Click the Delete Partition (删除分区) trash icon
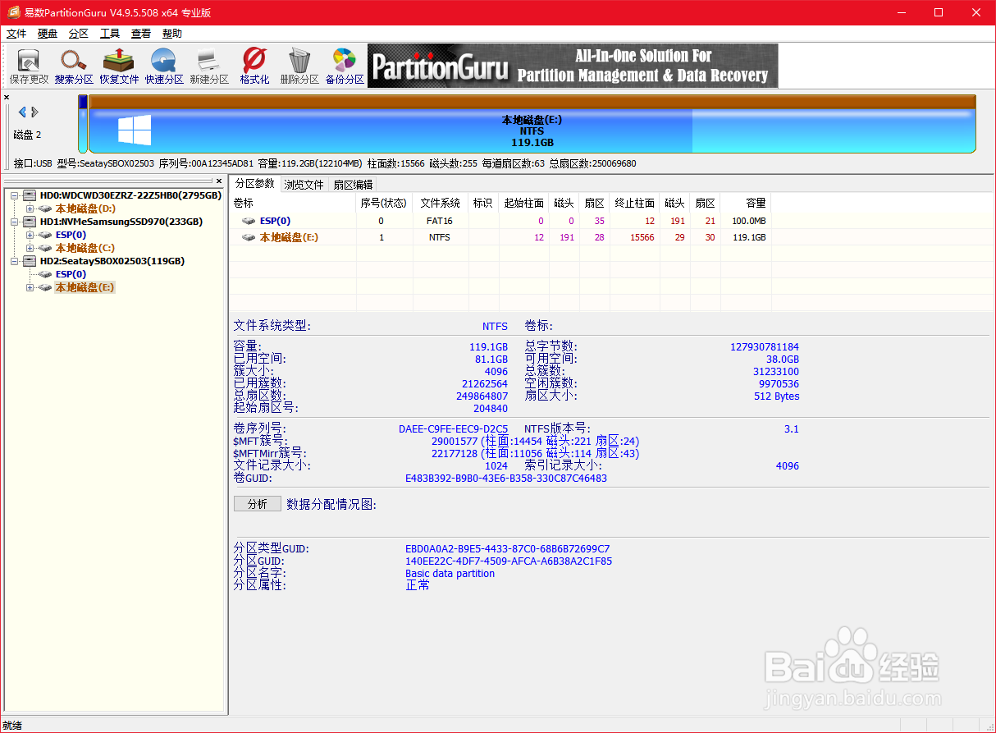This screenshot has width=996, height=733. 299,66
